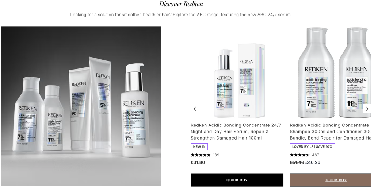Open the 189 reviews count
Screen dimensions: 374x188
[x=216, y=155]
